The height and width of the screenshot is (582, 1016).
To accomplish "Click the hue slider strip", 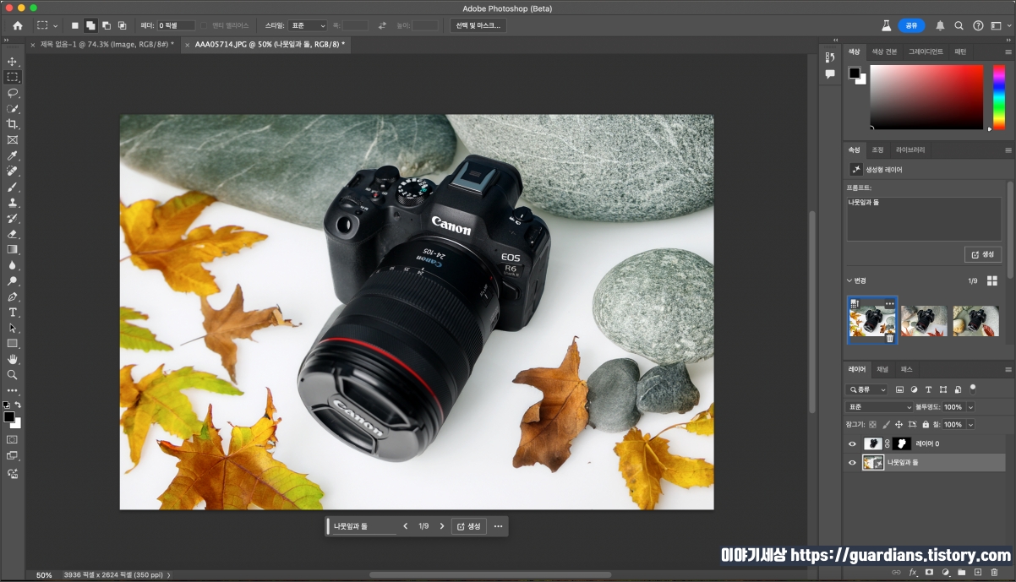I will coord(998,96).
